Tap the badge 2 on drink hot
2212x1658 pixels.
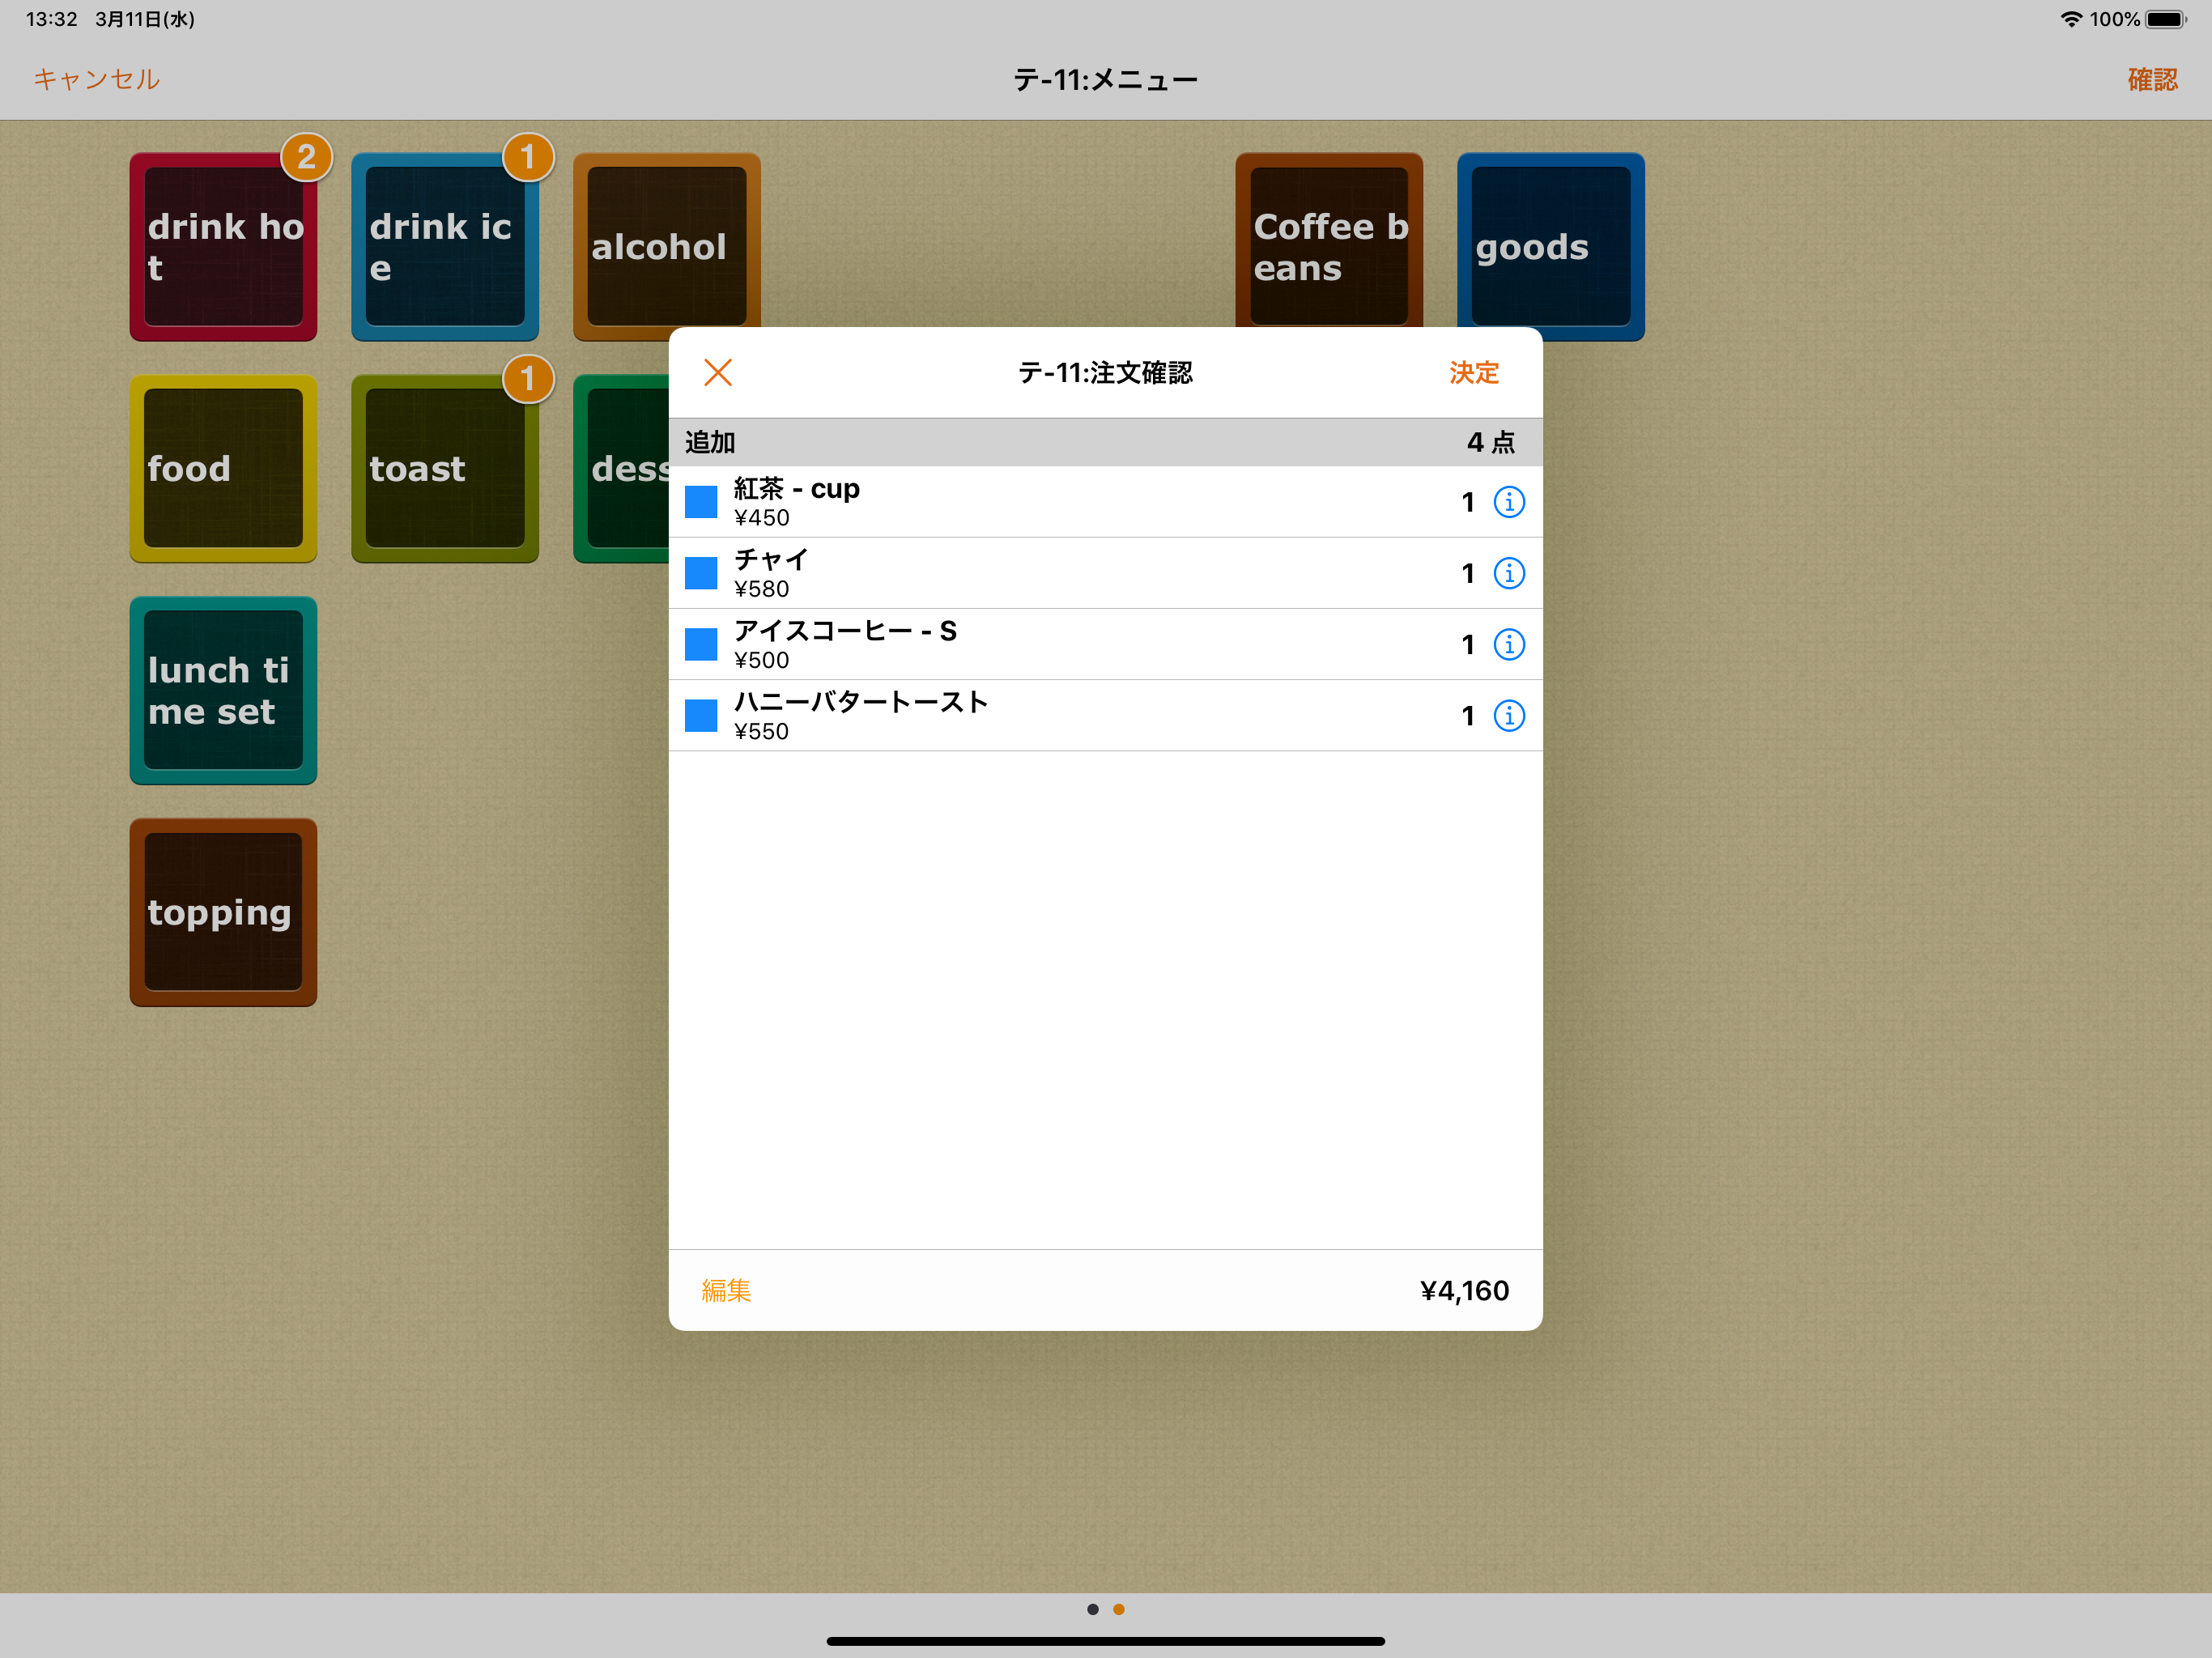point(306,157)
